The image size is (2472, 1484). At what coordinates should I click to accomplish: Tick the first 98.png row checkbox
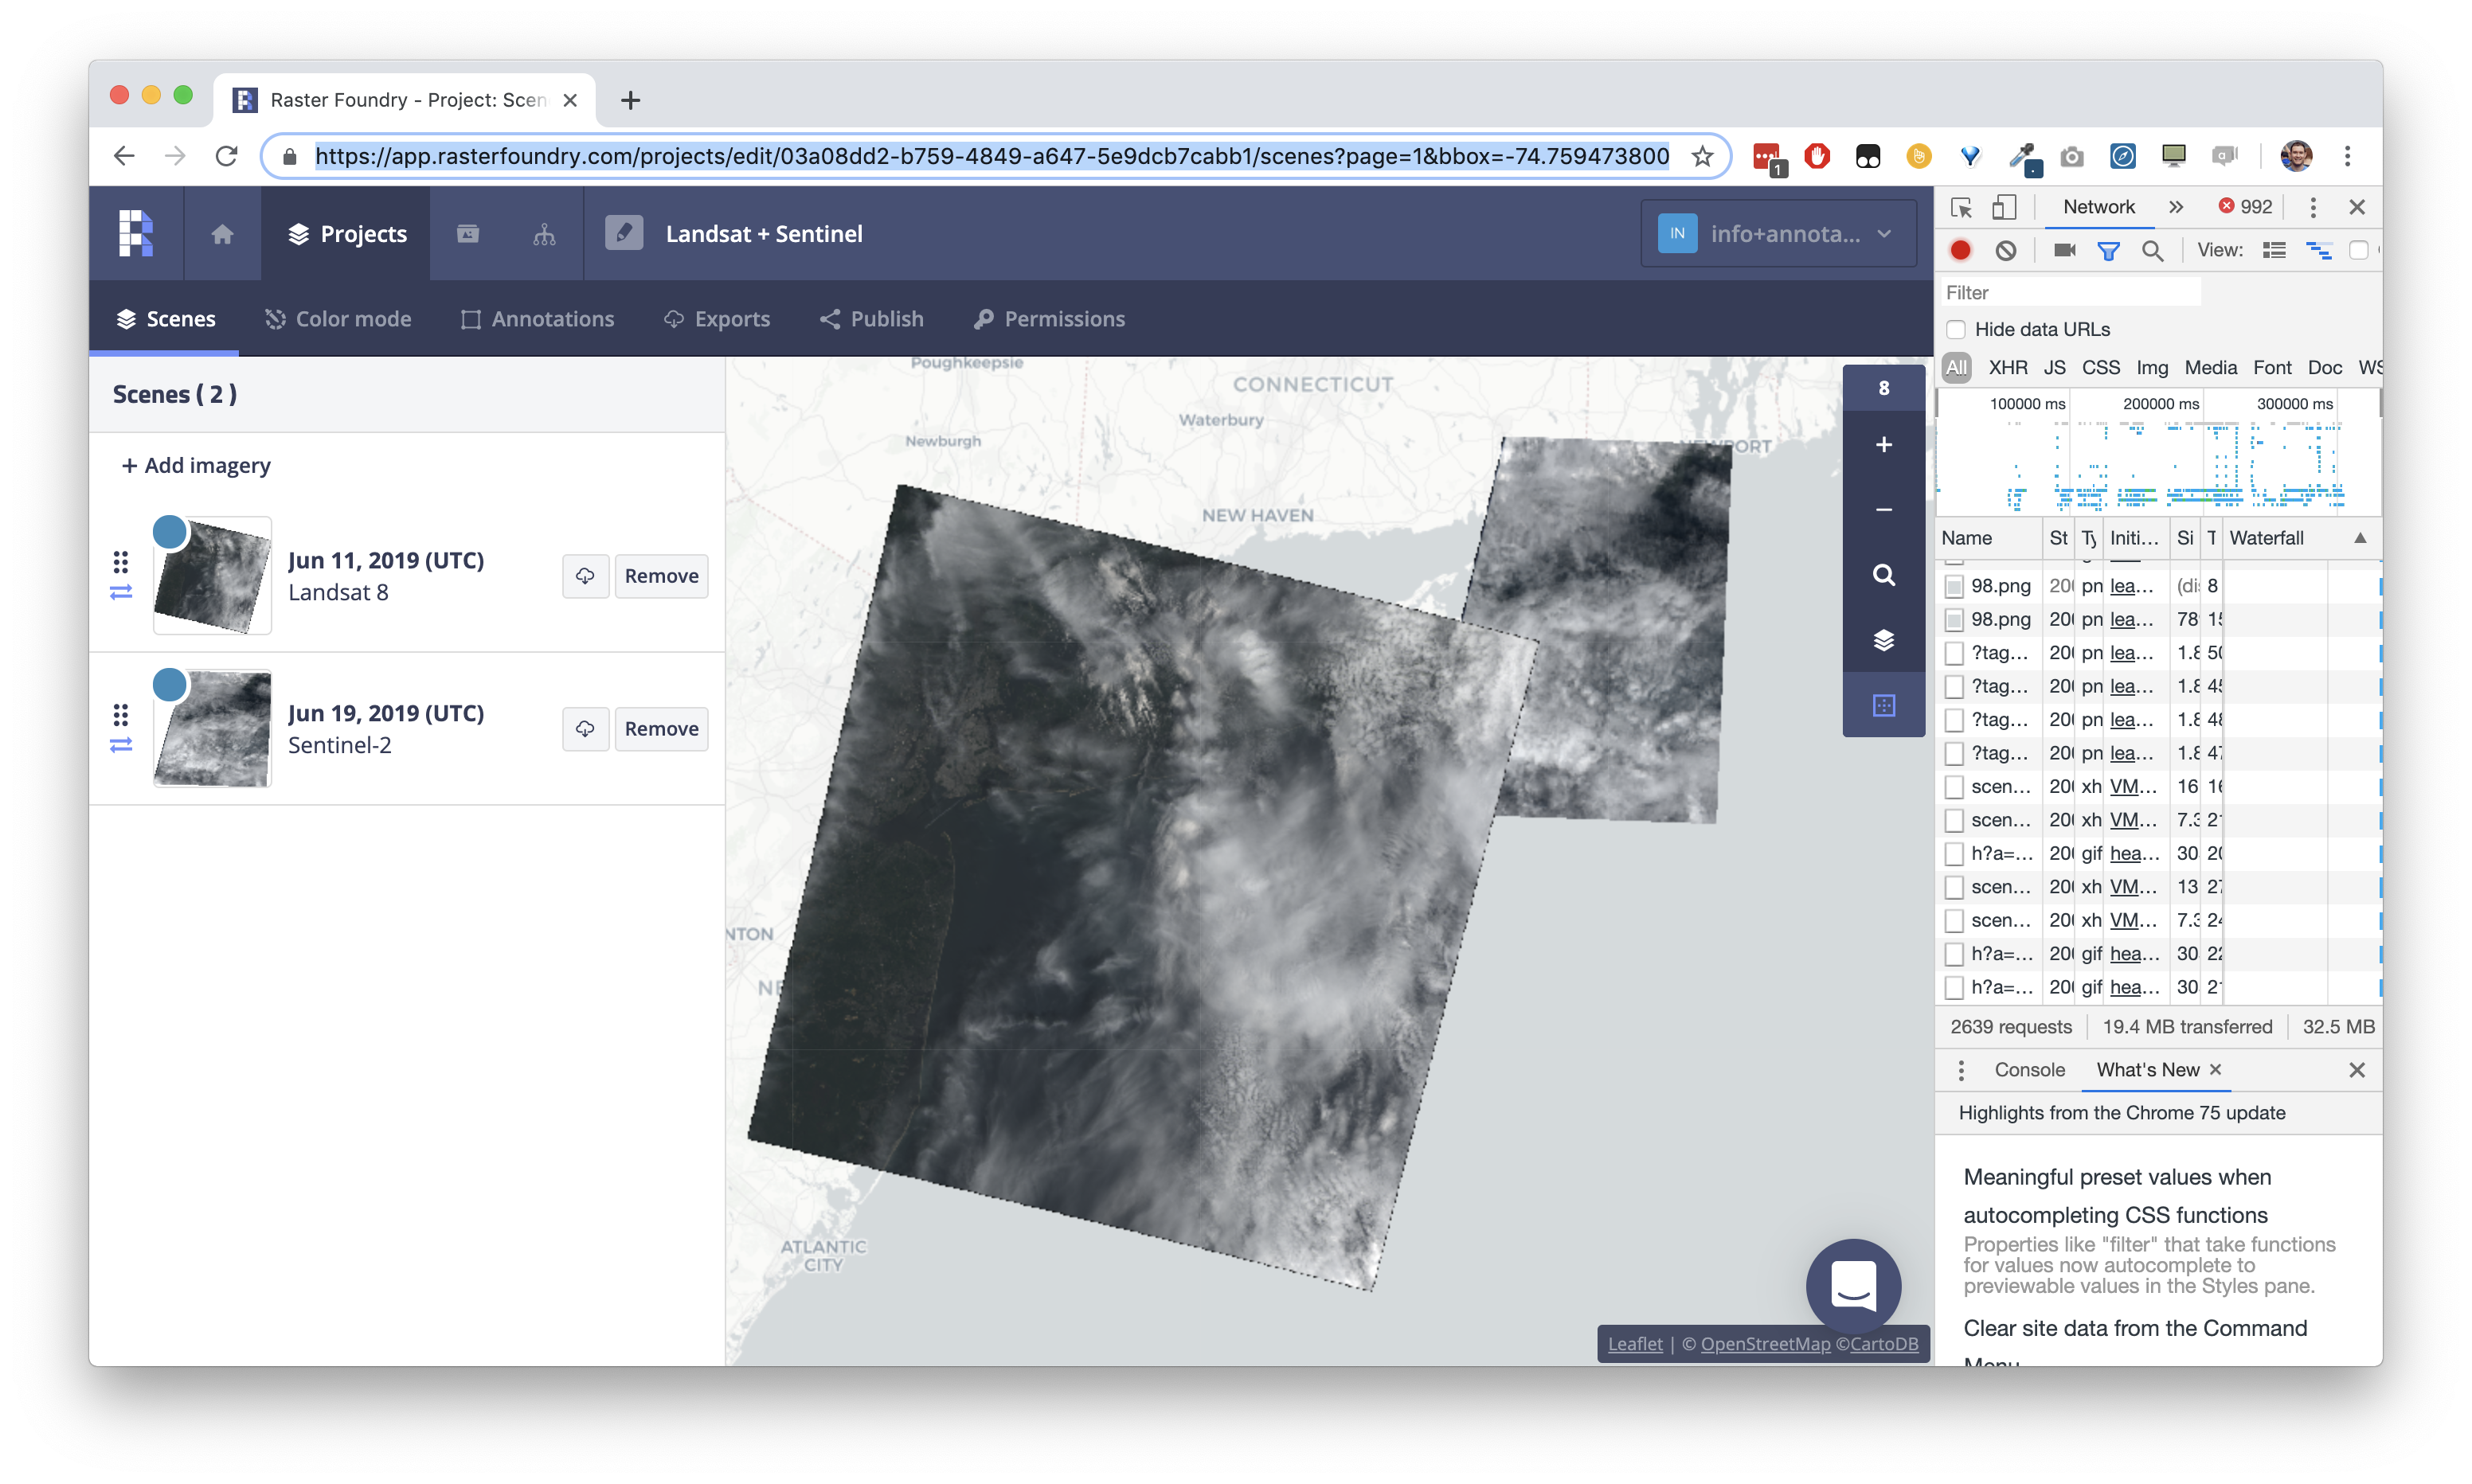pos(1954,586)
